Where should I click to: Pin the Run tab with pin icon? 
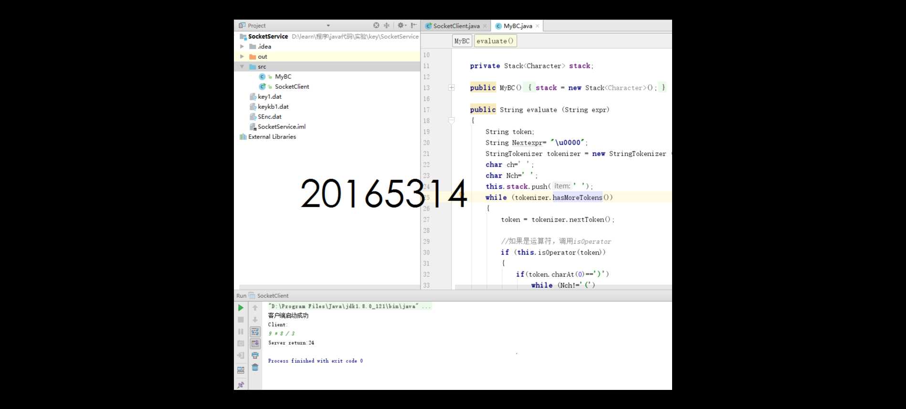click(241, 385)
